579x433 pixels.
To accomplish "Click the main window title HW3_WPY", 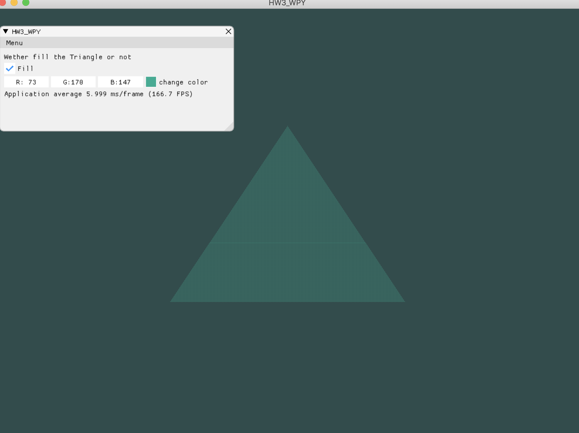I will pyautogui.click(x=287, y=3).
